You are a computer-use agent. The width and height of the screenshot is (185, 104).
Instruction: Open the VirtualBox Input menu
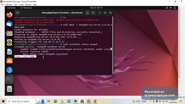tap(21, 5)
